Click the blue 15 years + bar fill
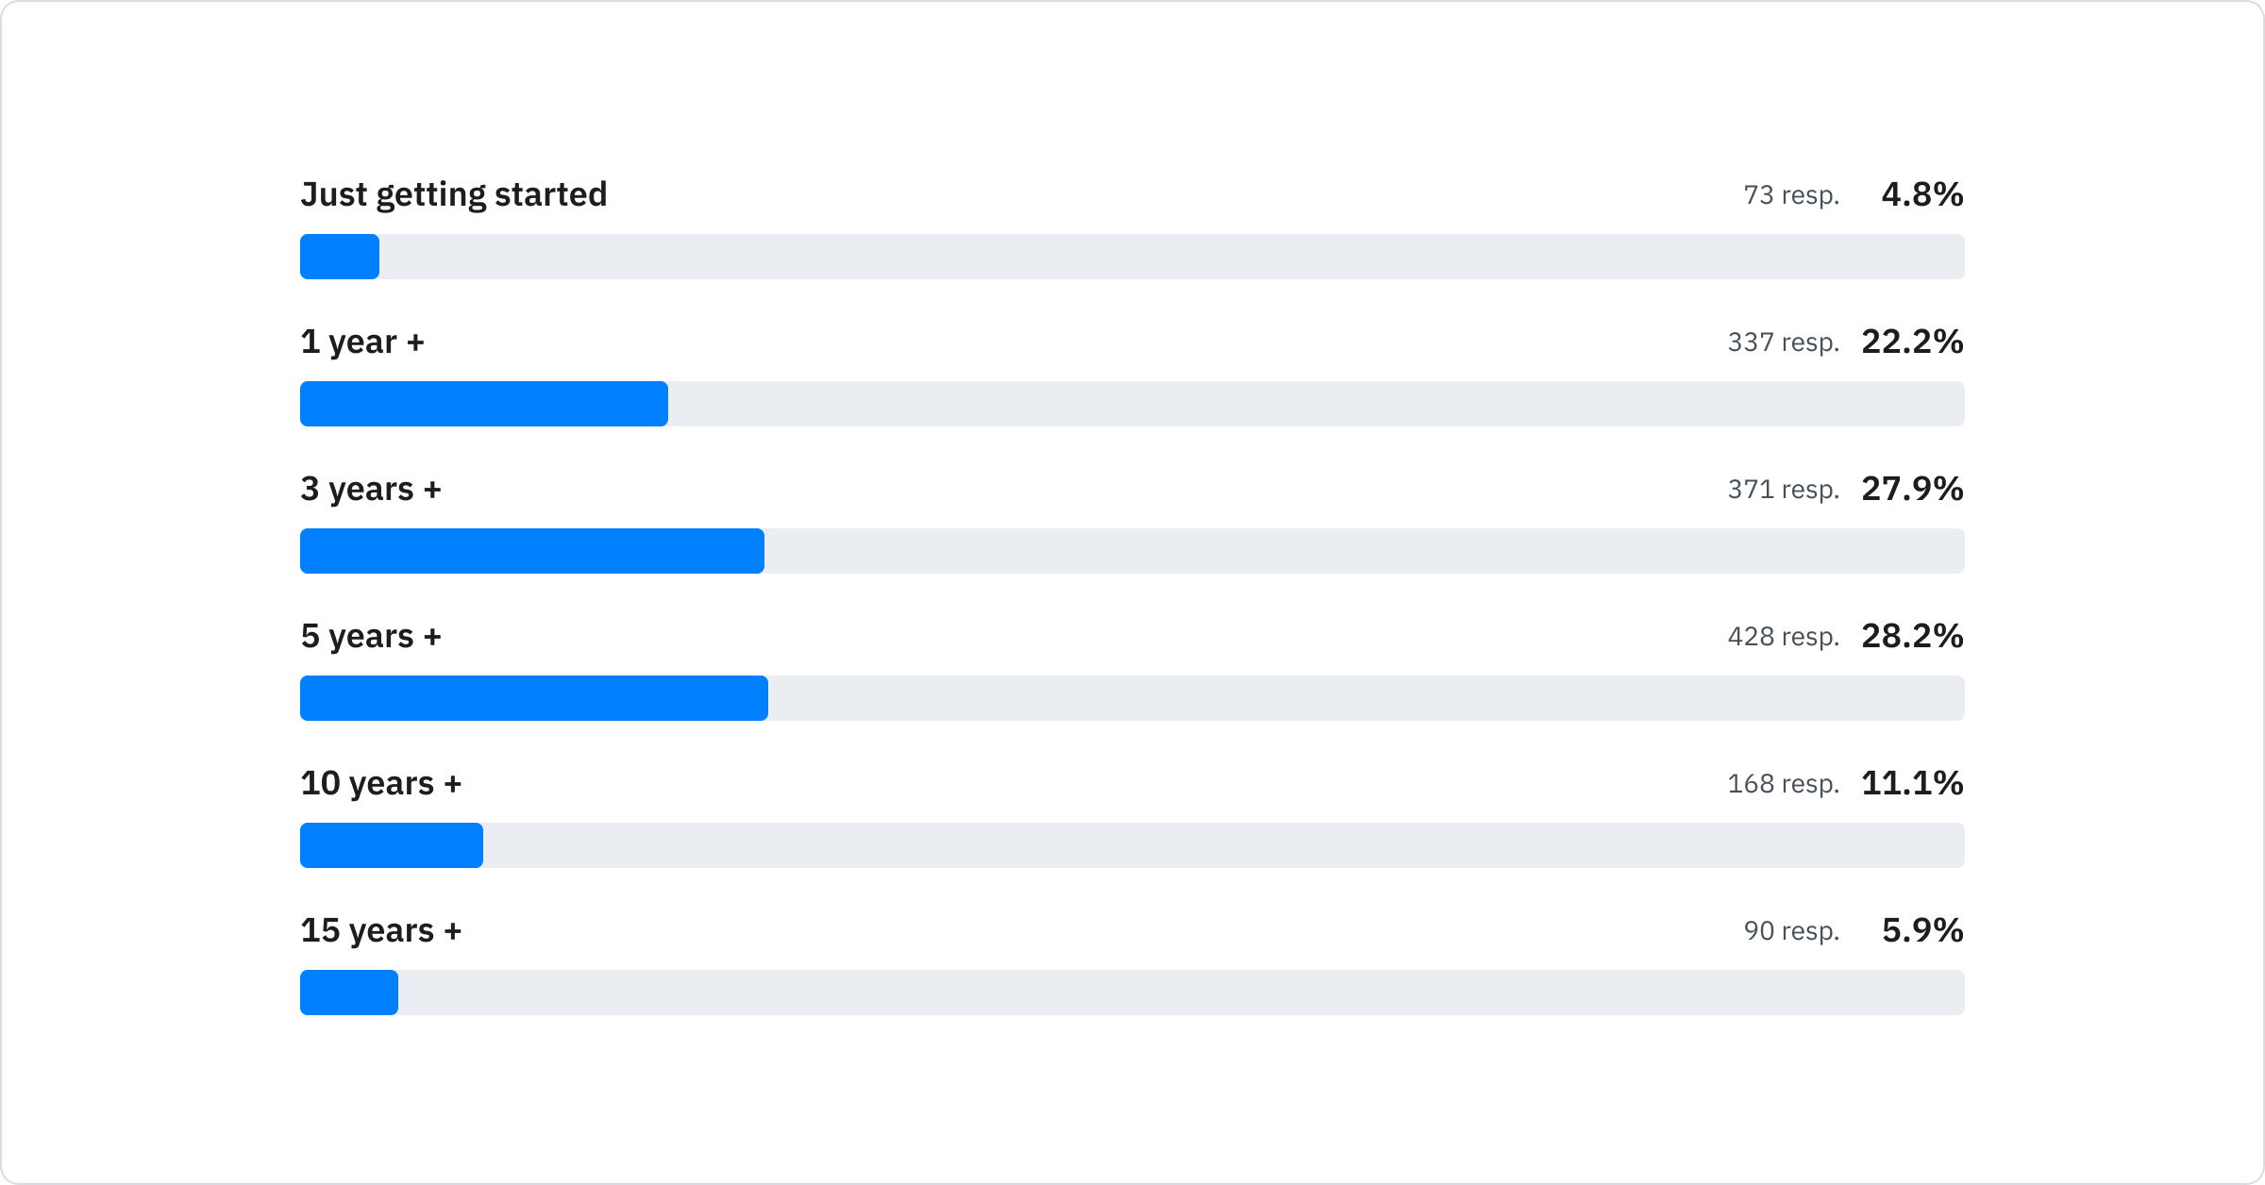2265x1185 pixels. [x=348, y=993]
